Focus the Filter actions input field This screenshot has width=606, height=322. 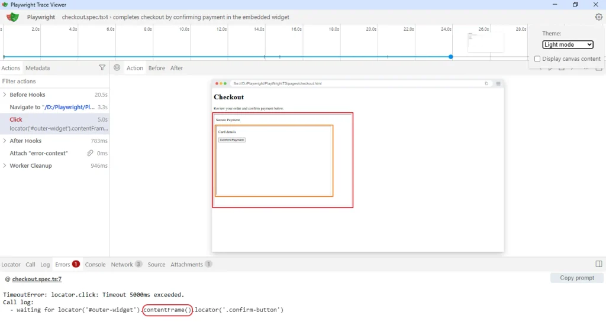point(54,82)
